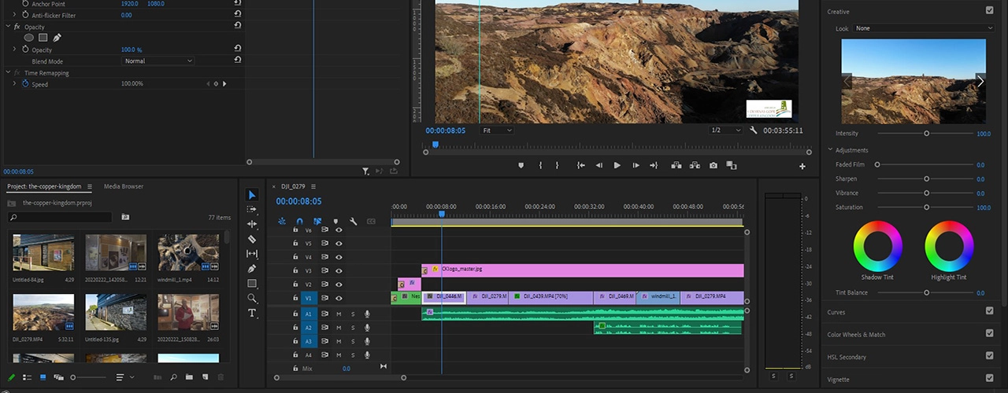Toggle HSL Secondary checkbox
Screen dimensions: 1008x393
[989, 356]
